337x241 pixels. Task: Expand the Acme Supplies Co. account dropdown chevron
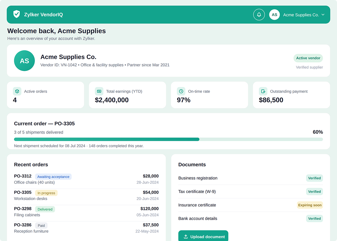click(323, 15)
